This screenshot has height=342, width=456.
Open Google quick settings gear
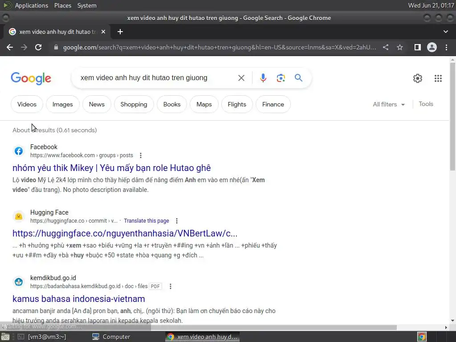(418, 78)
